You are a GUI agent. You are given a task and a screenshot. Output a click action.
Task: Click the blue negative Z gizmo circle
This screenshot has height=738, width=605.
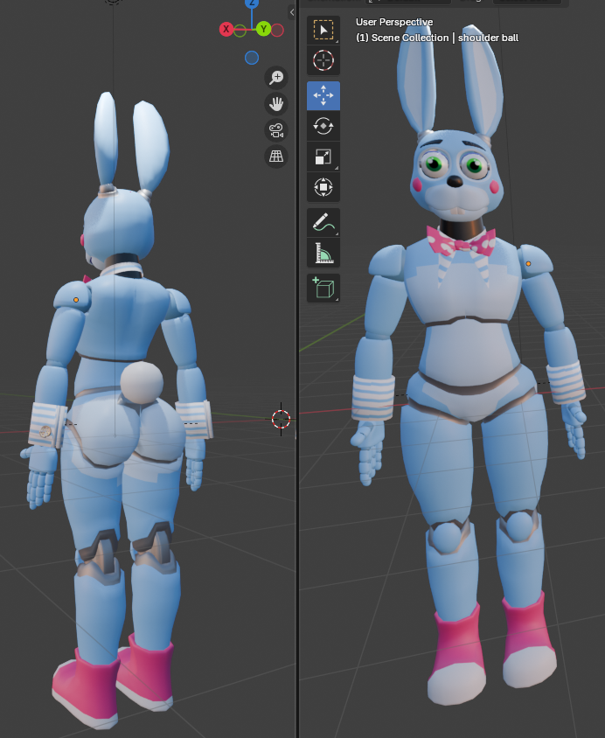252,58
